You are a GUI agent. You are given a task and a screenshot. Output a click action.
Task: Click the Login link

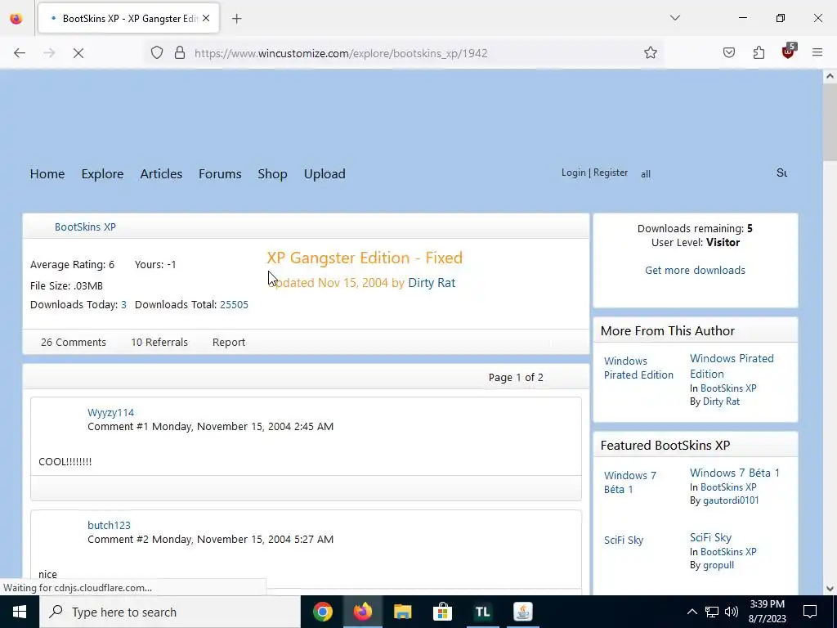pos(573,173)
